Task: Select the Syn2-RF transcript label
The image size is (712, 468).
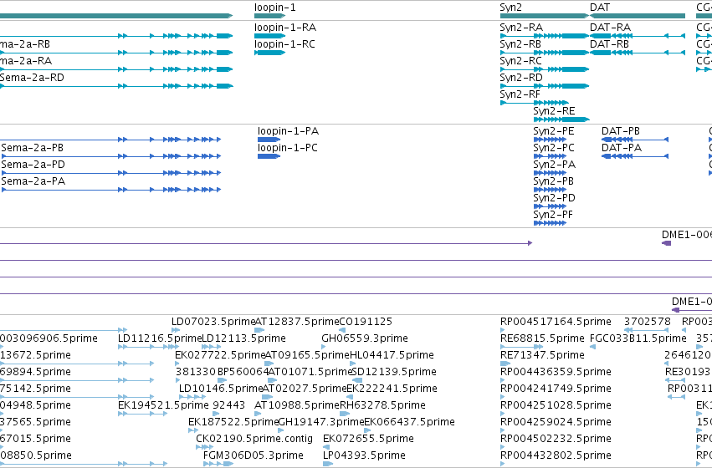Action: click(x=520, y=94)
